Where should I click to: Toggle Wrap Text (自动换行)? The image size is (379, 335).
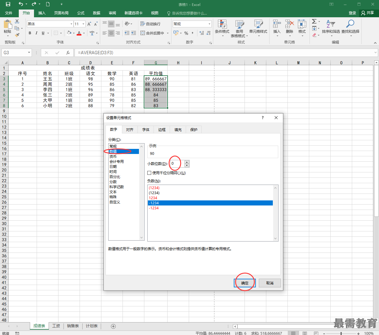pyautogui.click(x=151, y=24)
